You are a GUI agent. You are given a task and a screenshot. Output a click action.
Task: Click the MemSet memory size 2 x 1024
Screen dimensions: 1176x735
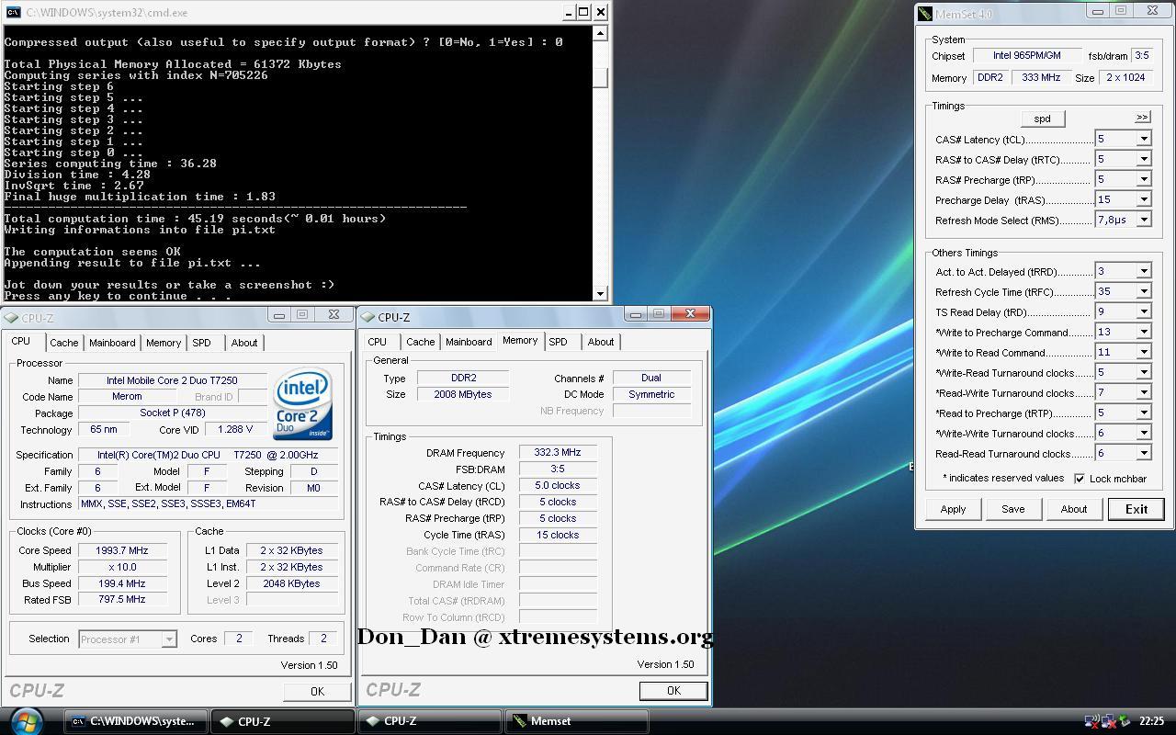(x=1126, y=77)
